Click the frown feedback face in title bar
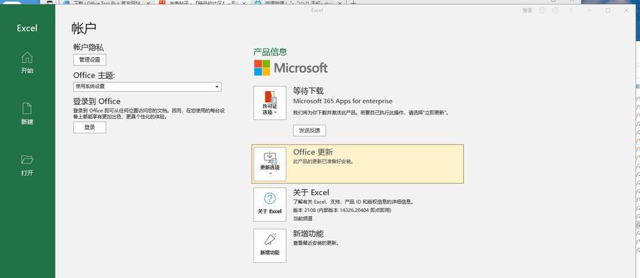Image resolution: width=640 pixels, height=278 pixels. point(555,10)
